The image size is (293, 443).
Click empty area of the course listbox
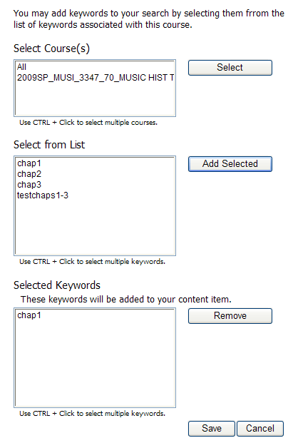pos(95,99)
